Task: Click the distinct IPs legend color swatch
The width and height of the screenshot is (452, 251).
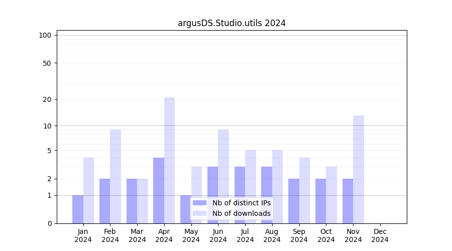Action: coord(199,203)
